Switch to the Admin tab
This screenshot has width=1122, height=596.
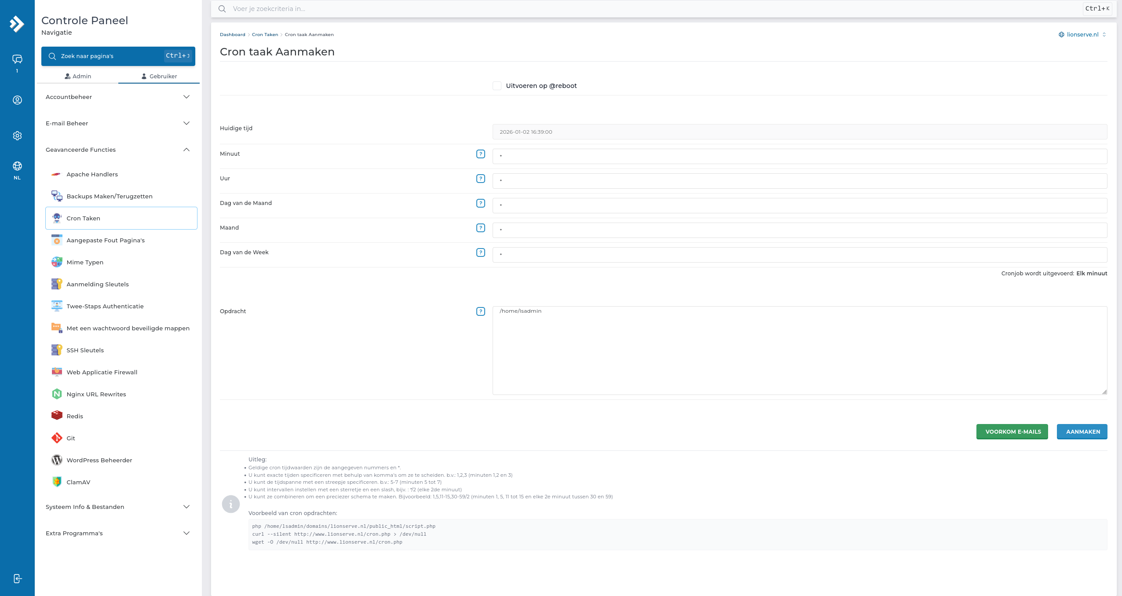pyautogui.click(x=78, y=76)
